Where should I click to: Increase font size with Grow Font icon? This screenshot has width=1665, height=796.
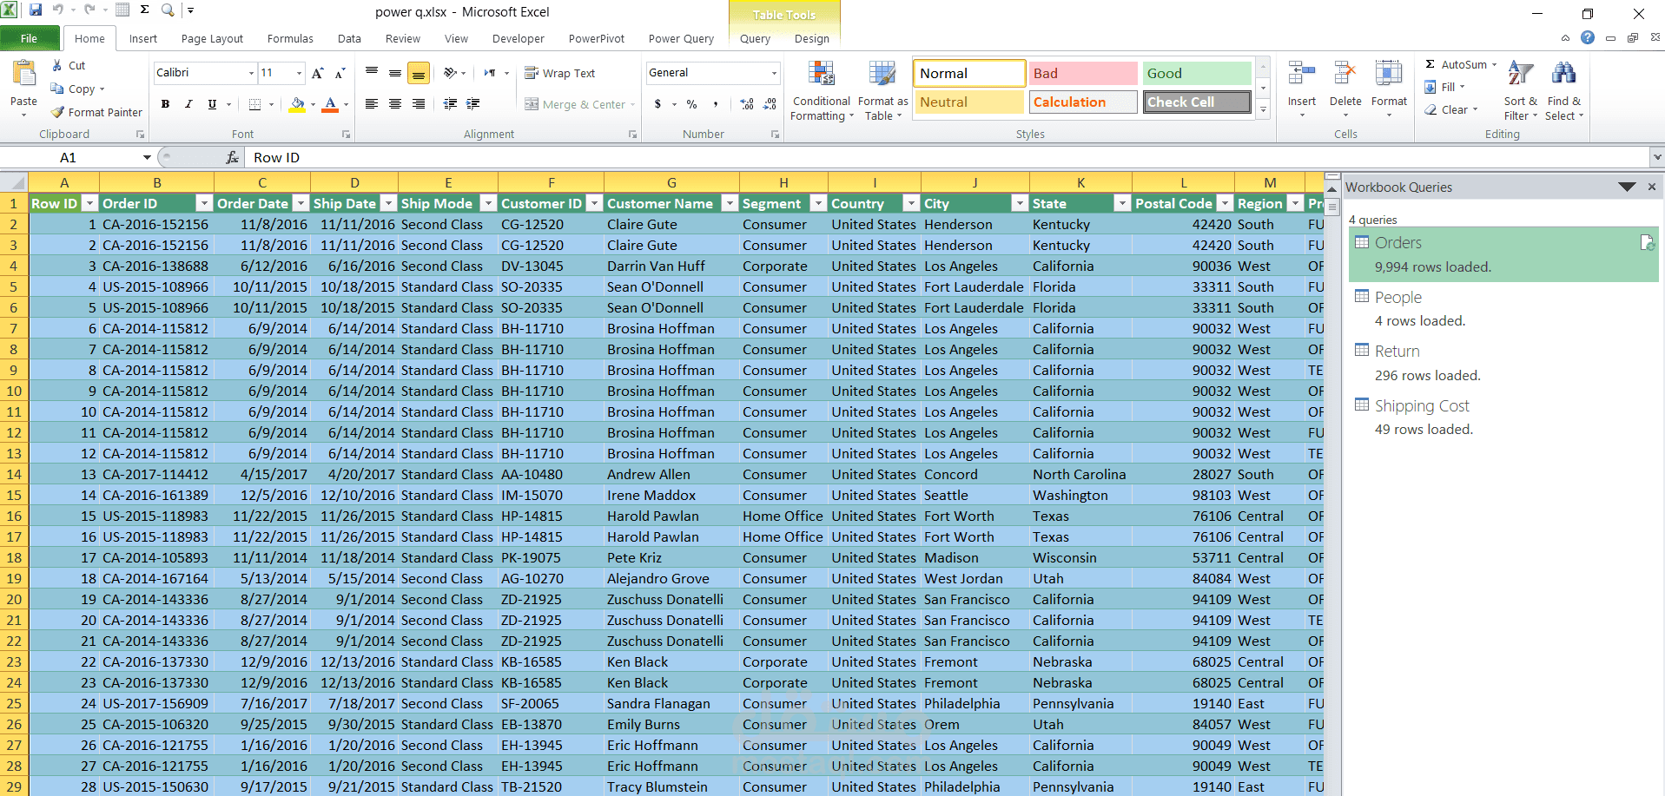(x=318, y=73)
